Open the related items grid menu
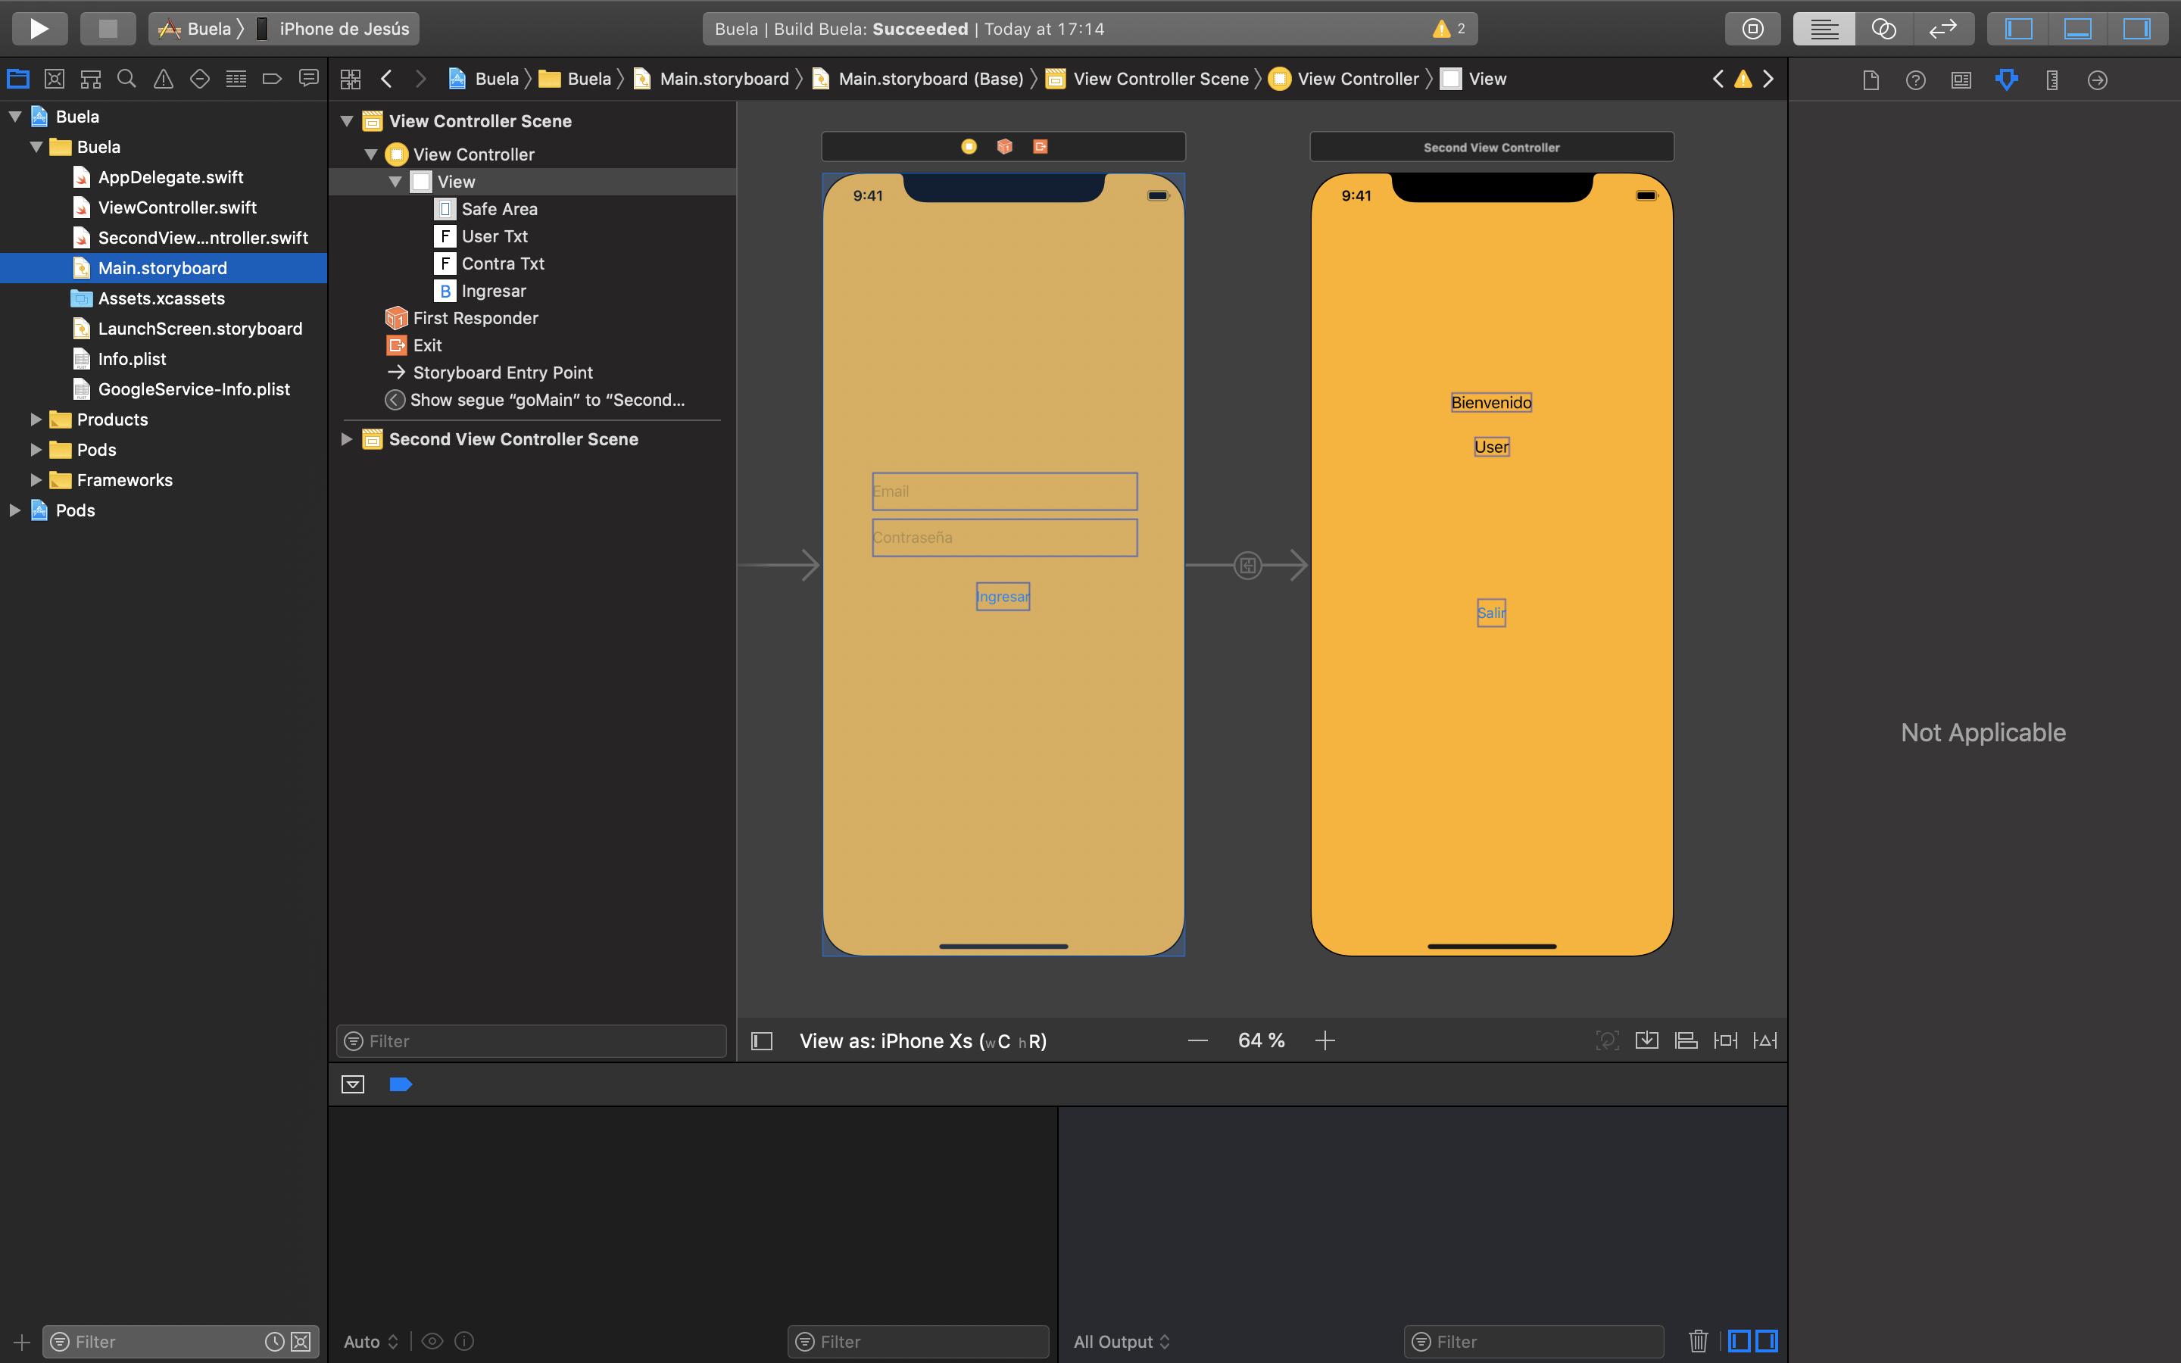 point(351,80)
